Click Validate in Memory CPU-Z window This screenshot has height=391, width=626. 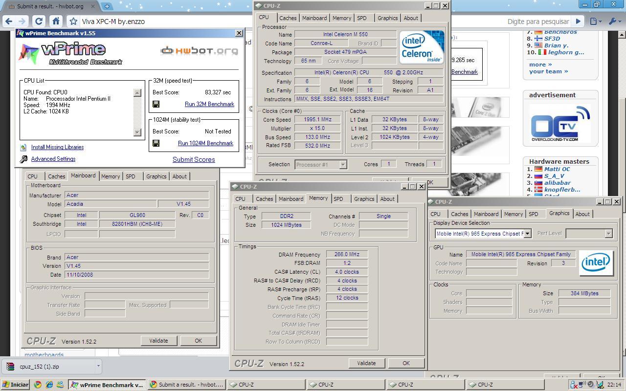coord(366,363)
